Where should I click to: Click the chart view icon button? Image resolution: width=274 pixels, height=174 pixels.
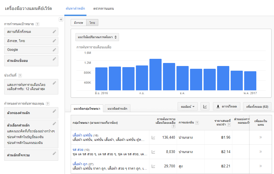tap(205, 107)
